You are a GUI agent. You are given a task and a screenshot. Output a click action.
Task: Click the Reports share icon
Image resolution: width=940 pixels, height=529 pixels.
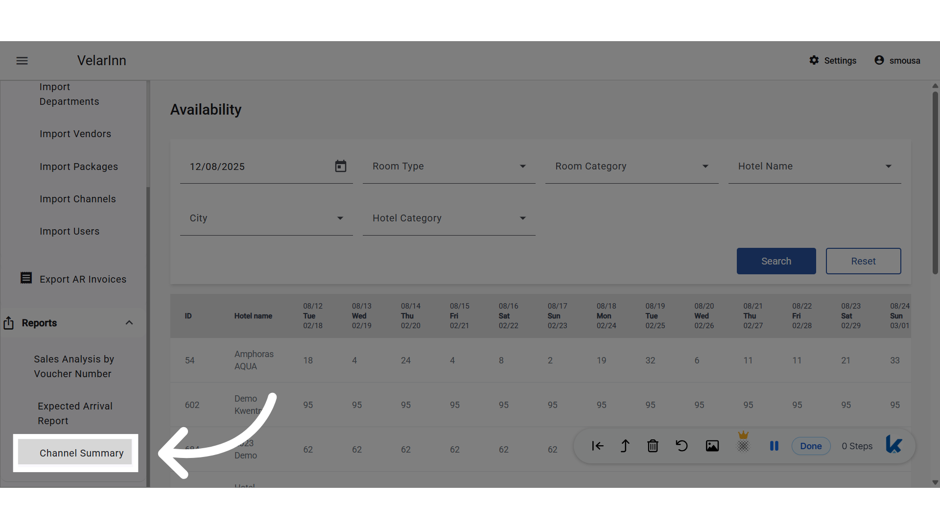(9, 323)
